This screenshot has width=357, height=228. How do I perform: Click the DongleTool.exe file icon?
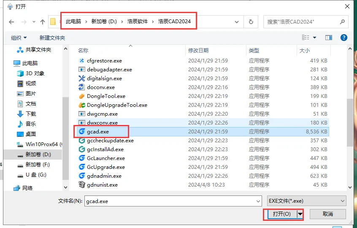(81, 96)
